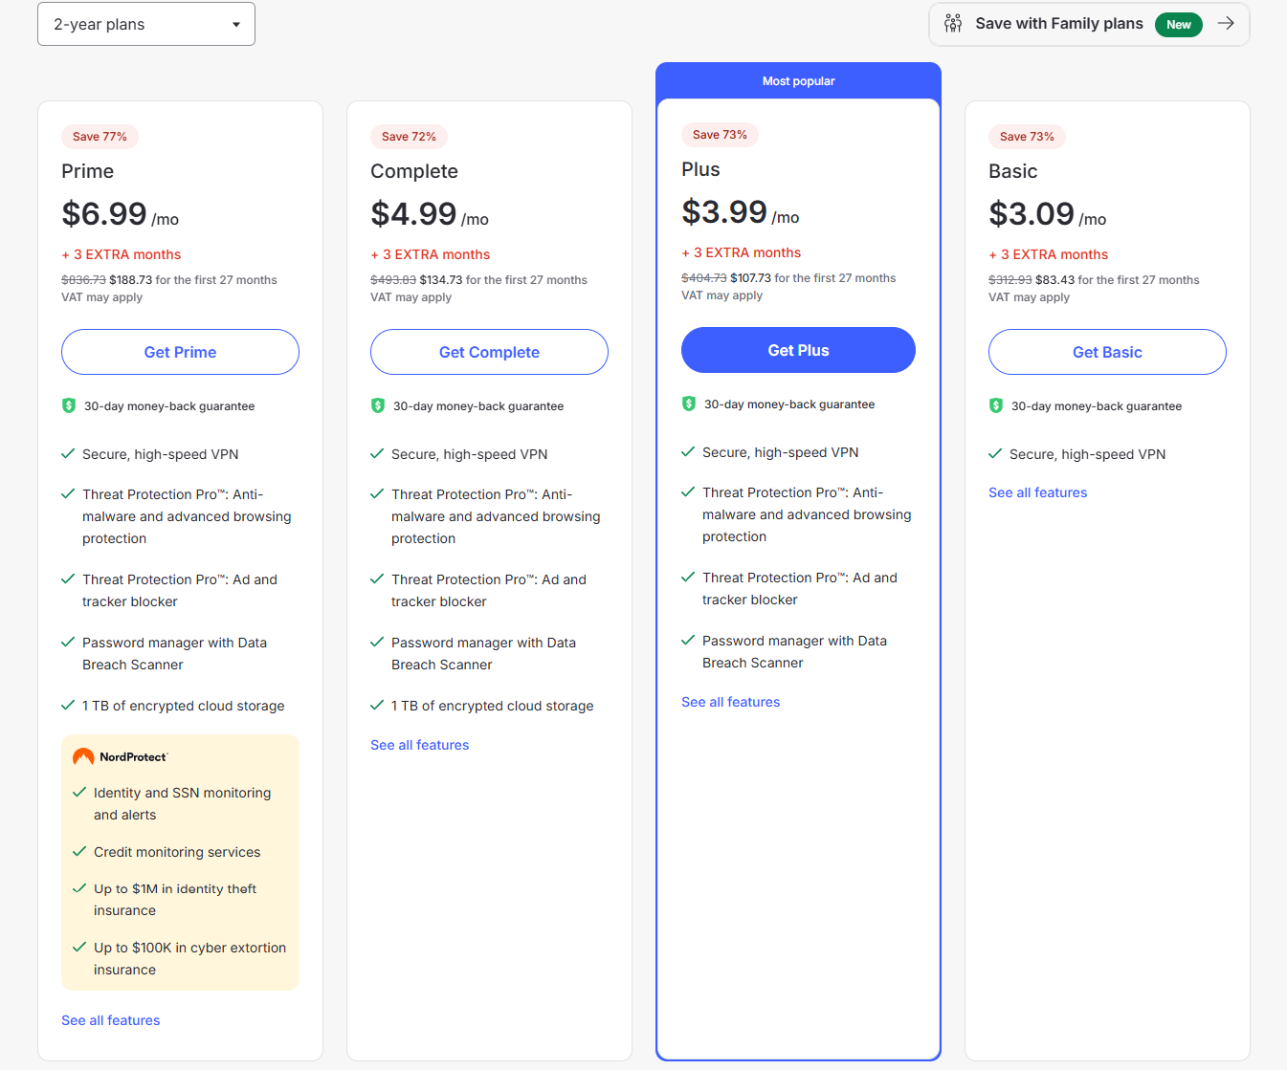Open the 2-year plans dropdown
The image size is (1287, 1070).
click(x=146, y=24)
